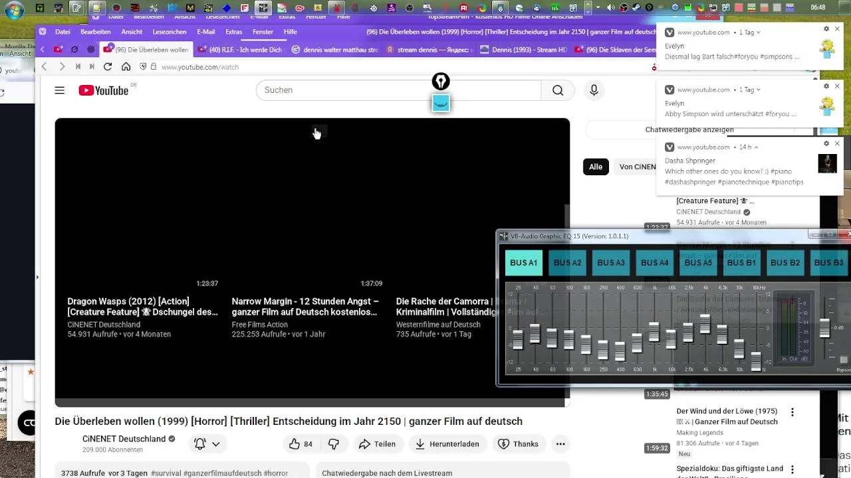Collapse the Dasha Shpringer notification chevron

[x=756, y=147]
